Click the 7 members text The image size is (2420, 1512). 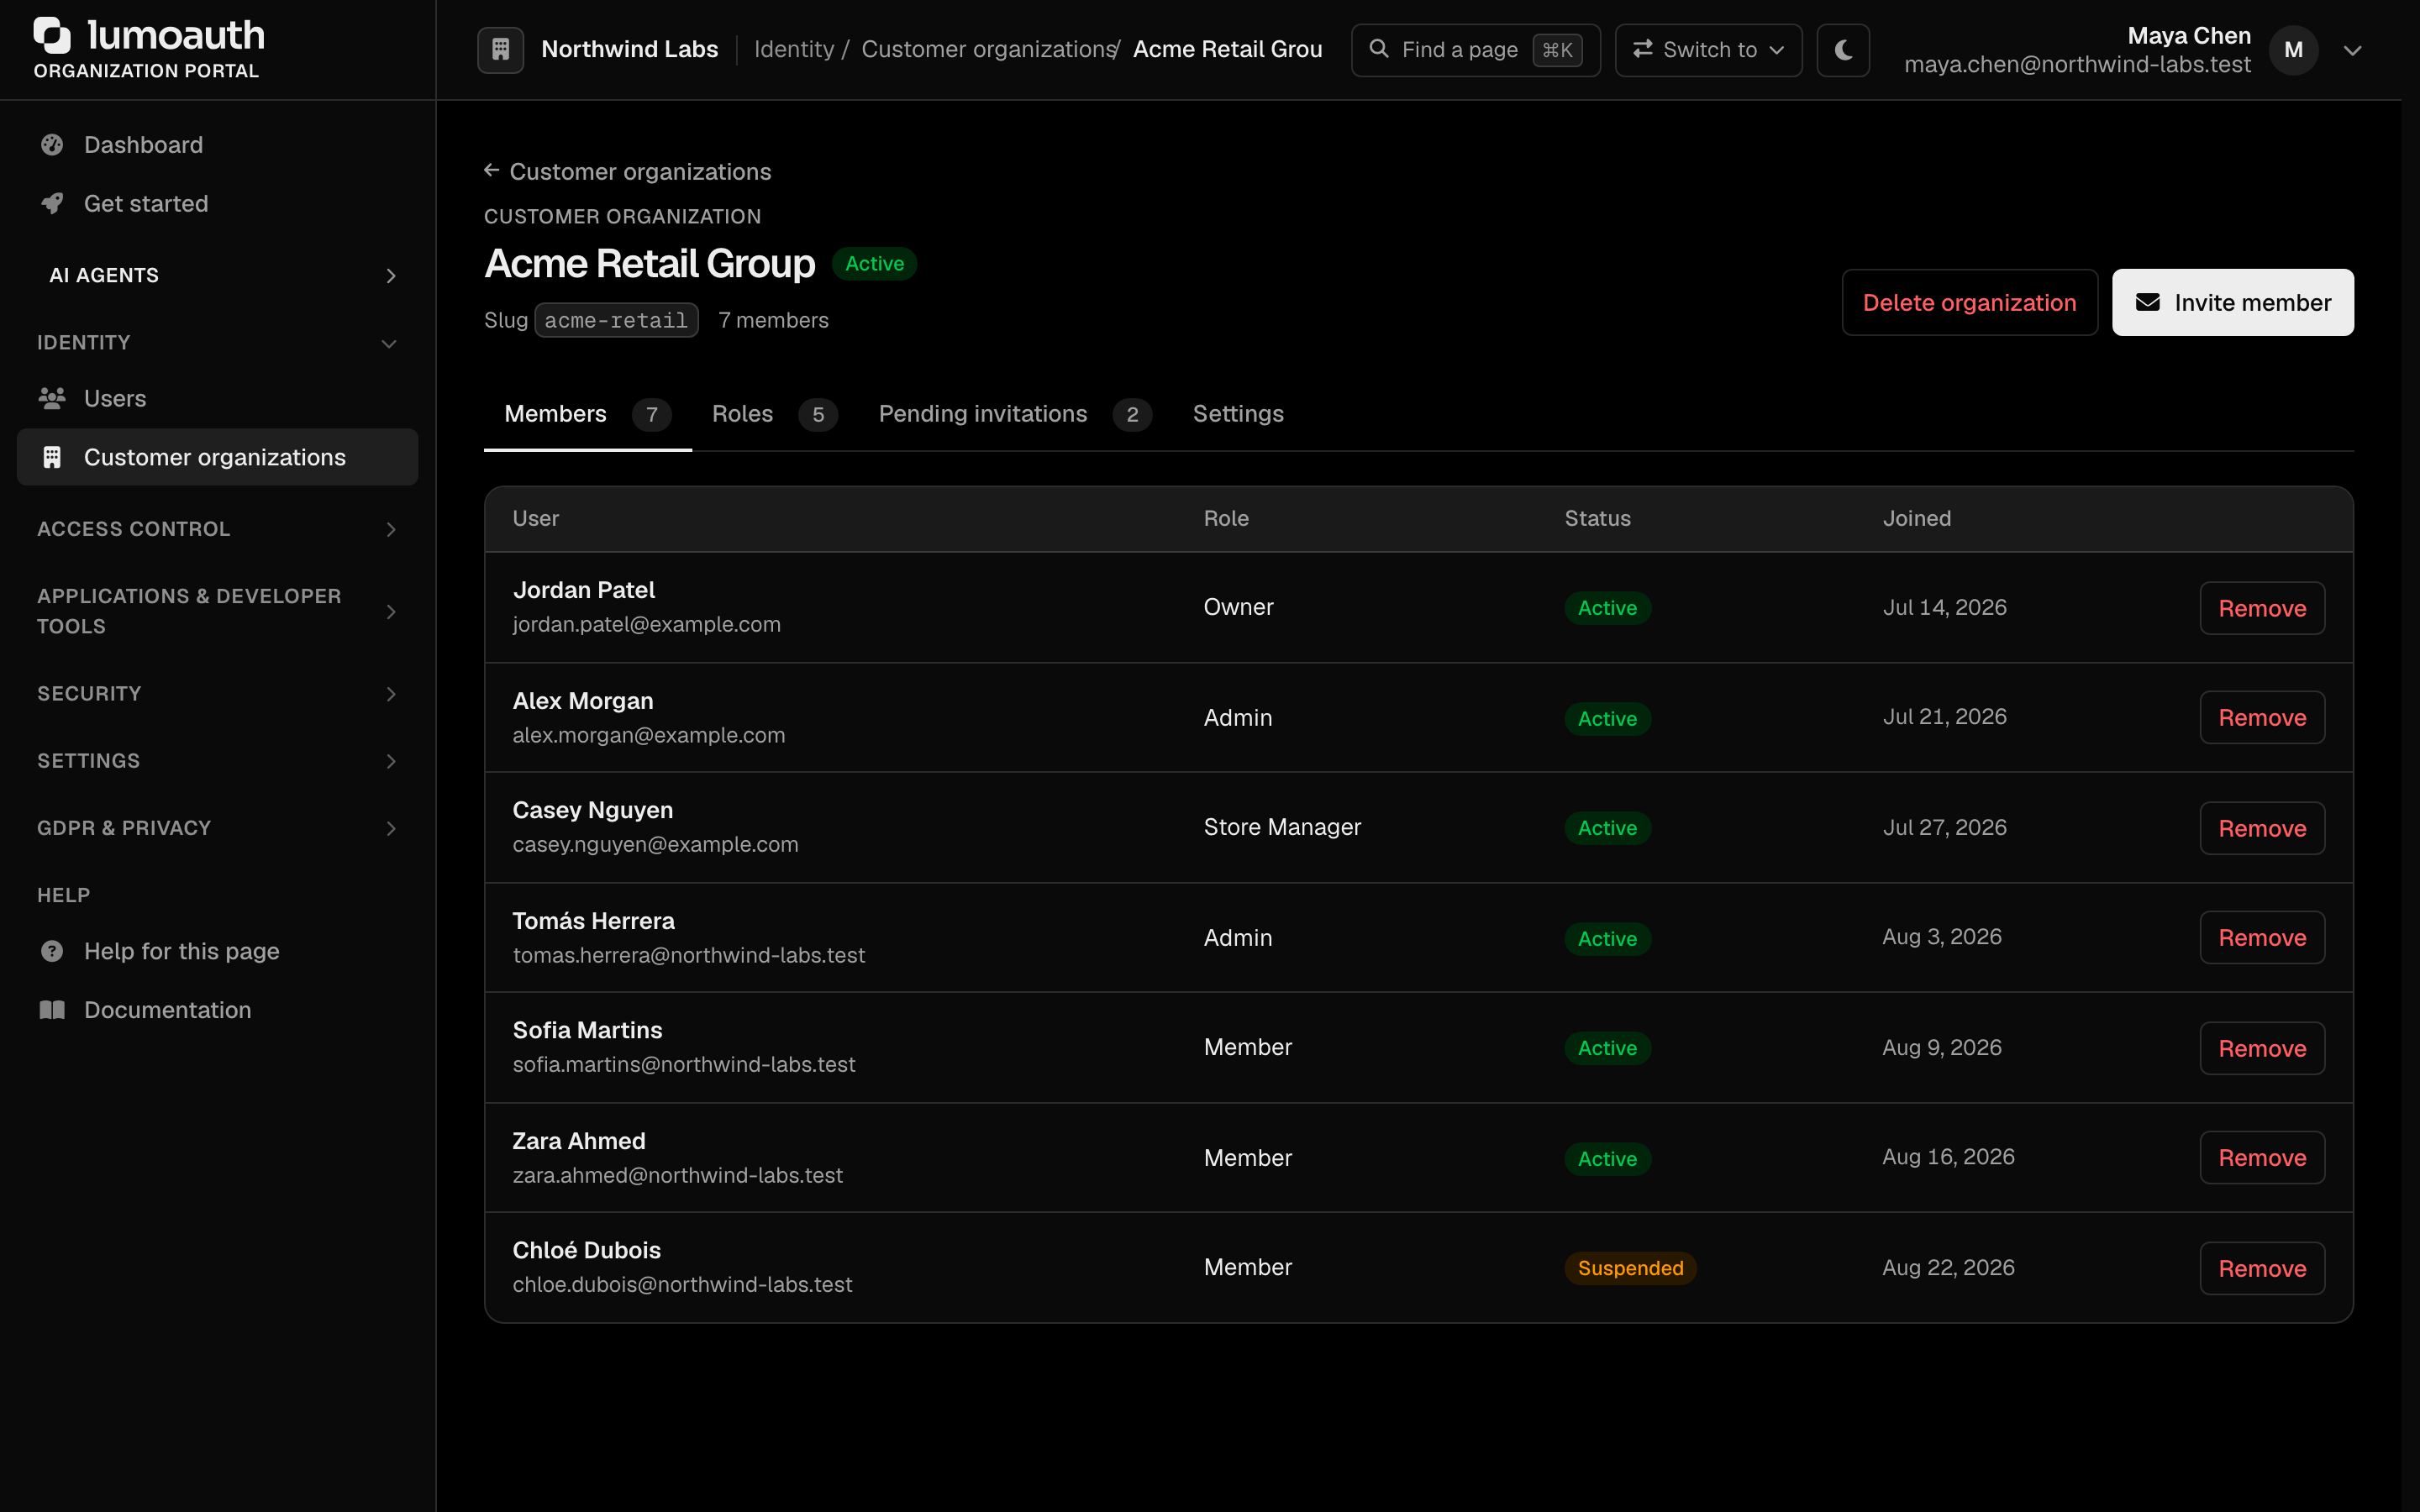[x=773, y=320]
